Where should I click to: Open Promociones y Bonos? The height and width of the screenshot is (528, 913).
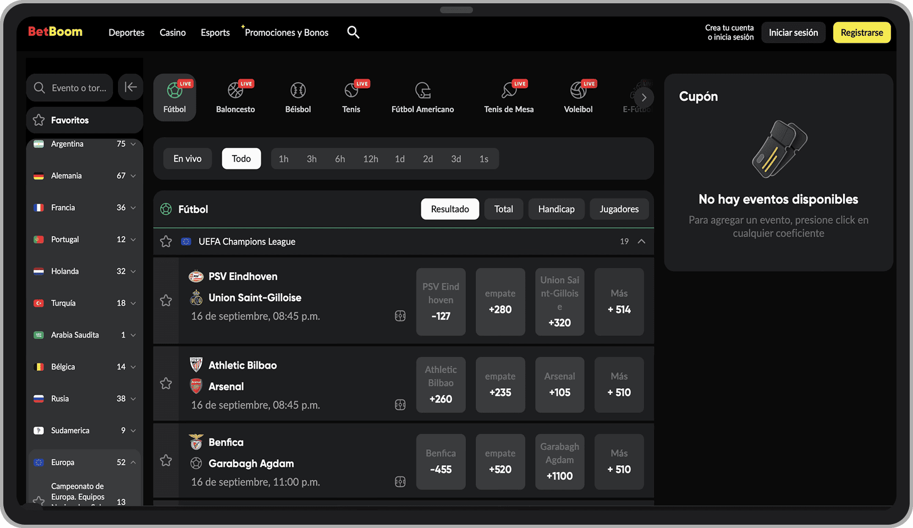(x=287, y=32)
